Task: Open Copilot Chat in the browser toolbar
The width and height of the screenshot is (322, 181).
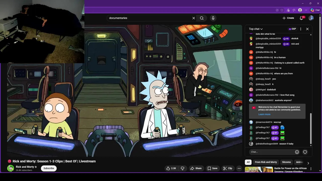Action: [x=315, y=10]
